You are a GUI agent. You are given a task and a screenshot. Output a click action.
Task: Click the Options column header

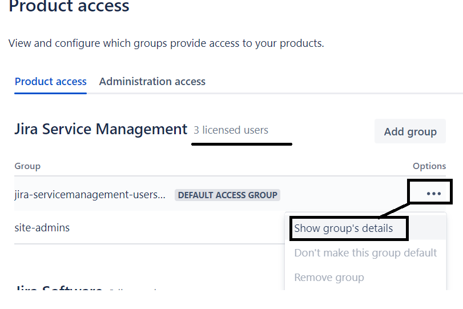[x=429, y=166]
